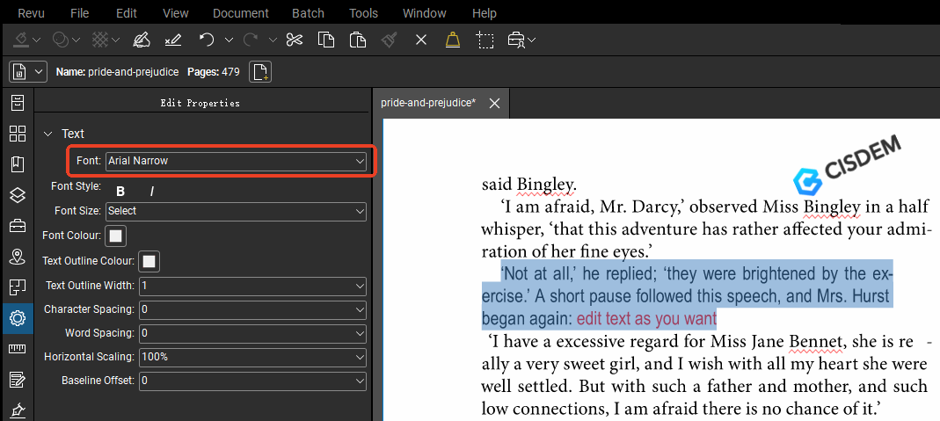Viewport: 940px width, 421px height.
Task: Open the Forms panel icon
Action: pyautogui.click(x=18, y=380)
